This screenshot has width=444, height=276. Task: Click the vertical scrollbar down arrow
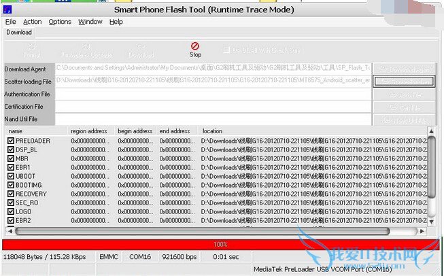point(431,222)
